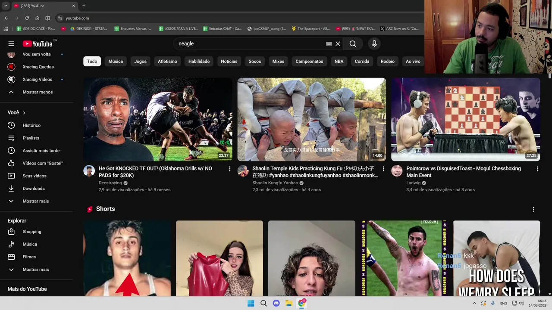Start voice search with microphone icon

click(x=374, y=43)
